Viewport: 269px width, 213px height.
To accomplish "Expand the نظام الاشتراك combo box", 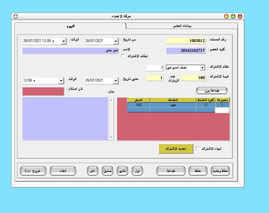I will click(202, 68).
